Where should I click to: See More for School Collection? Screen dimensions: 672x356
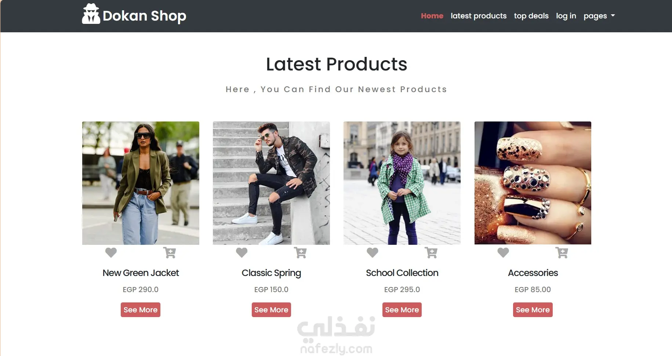click(x=402, y=310)
